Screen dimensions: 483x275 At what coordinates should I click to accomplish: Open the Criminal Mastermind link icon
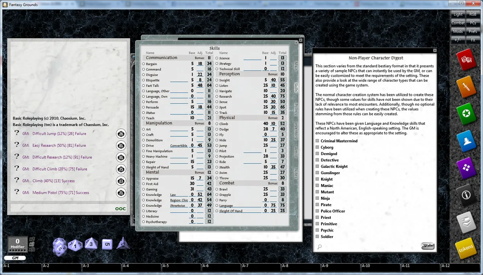(317, 141)
